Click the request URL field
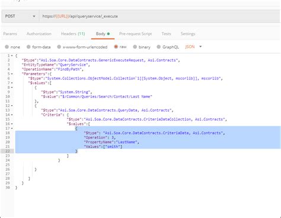The image size is (281, 218). (x=159, y=16)
